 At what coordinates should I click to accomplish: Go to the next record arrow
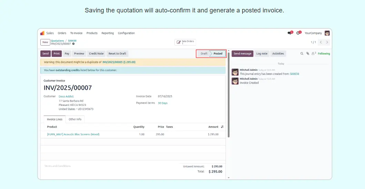tap(327, 42)
